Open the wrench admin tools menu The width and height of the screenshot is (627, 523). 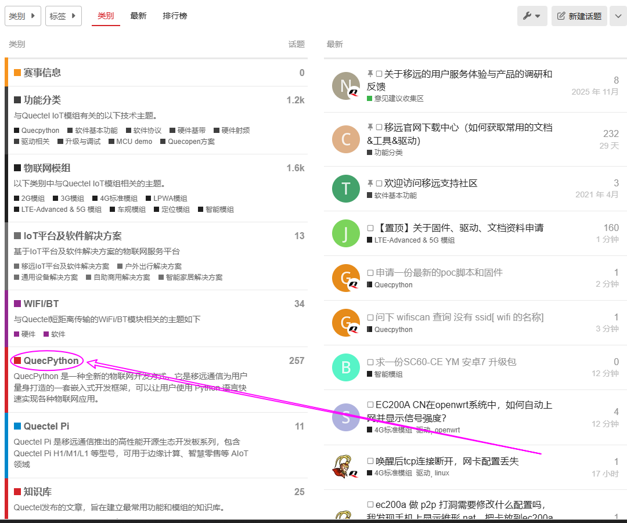[532, 16]
